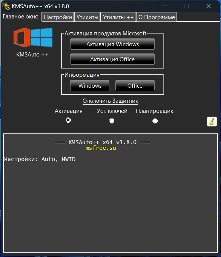The width and height of the screenshot is (221, 257).
Task: Click the MS title bar app icon
Action: pos(6,6)
